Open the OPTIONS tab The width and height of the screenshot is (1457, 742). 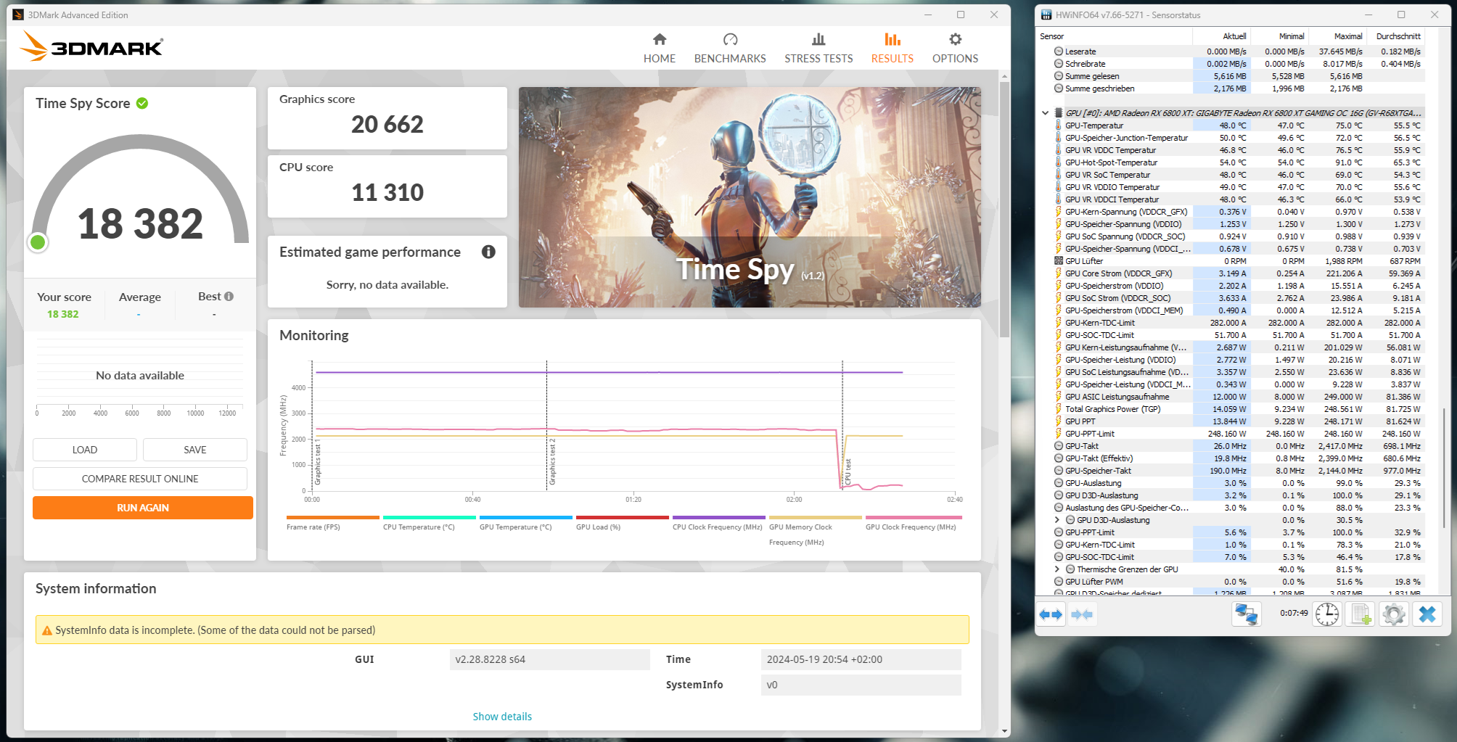[x=955, y=48]
